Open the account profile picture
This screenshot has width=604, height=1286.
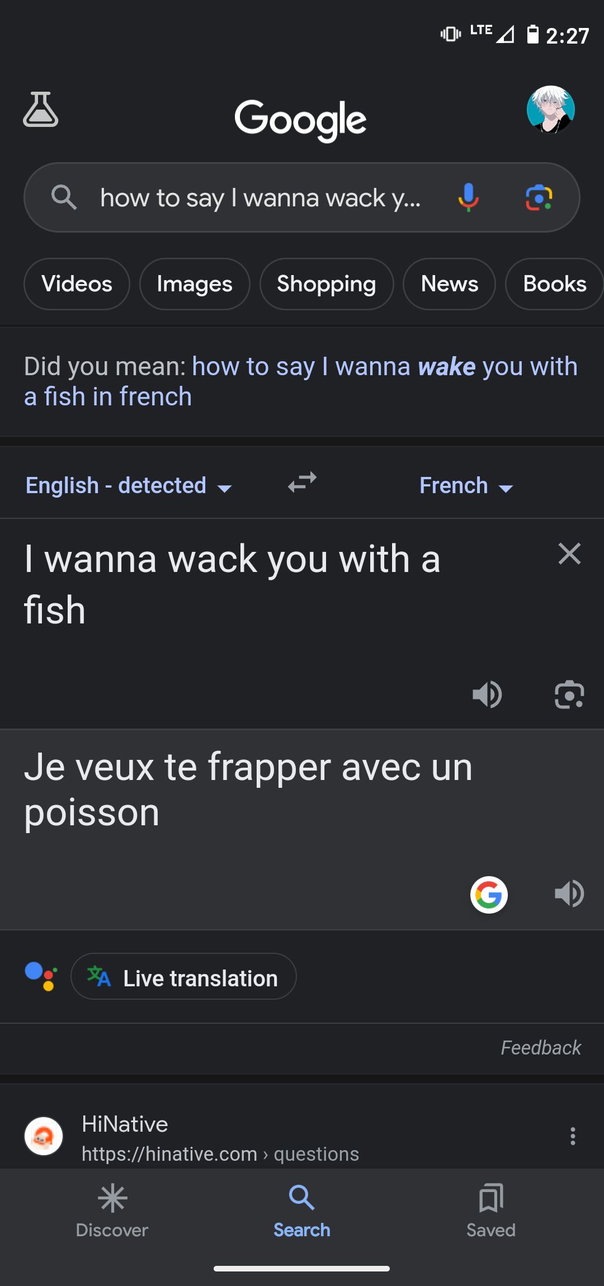pos(550,110)
